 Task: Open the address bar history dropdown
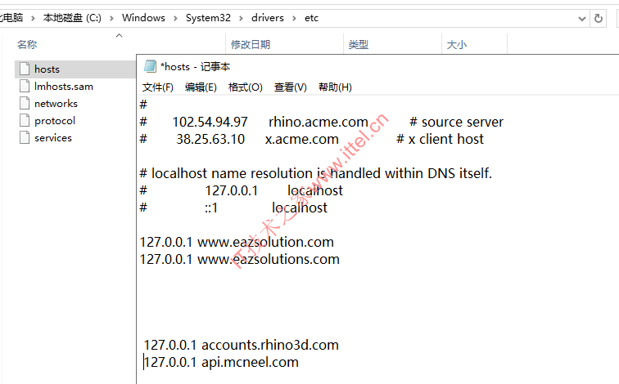point(581,19)
